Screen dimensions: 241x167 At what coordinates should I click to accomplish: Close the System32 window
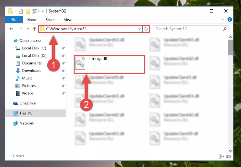[226, 11]
